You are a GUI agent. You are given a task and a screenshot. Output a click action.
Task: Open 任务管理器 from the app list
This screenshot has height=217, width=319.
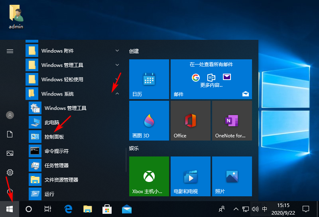(x=56, y=165)
